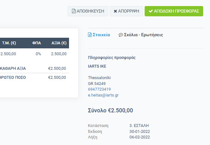Click the ΑΞΙΑ (€) column header

pyautogui.click(x=59, y=43)
